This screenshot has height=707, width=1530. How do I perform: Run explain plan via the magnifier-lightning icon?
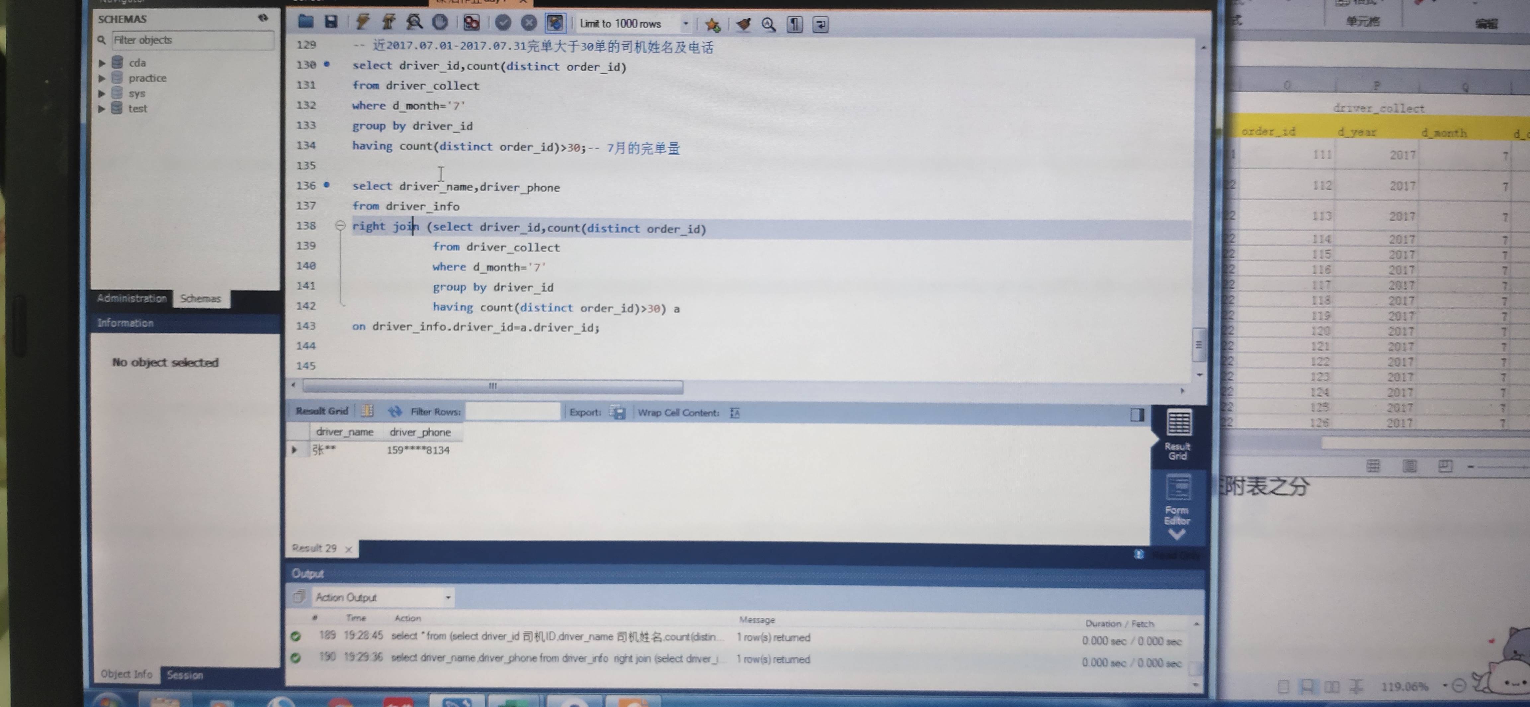point(414,23)
